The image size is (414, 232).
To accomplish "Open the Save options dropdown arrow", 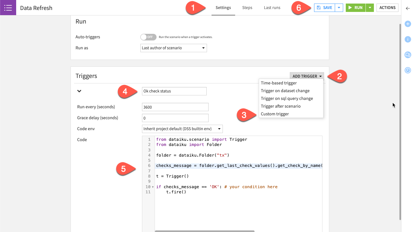I will click(339, 8).
